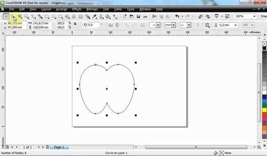Select the Ellipse tool
Viewport: 267px width, 156px height.
click(x=54, y=16)
